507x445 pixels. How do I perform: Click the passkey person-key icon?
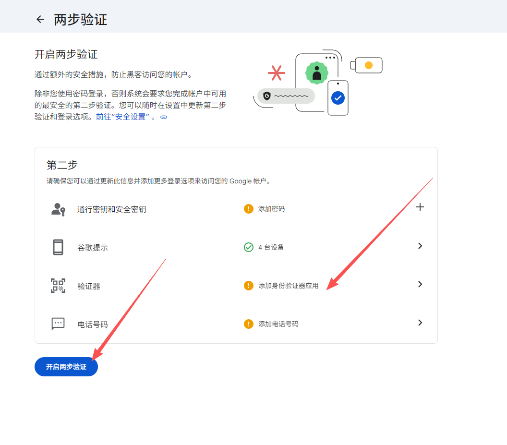click(58, 209)
